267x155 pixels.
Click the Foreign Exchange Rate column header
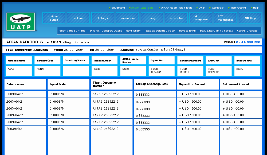click(152, 84)
